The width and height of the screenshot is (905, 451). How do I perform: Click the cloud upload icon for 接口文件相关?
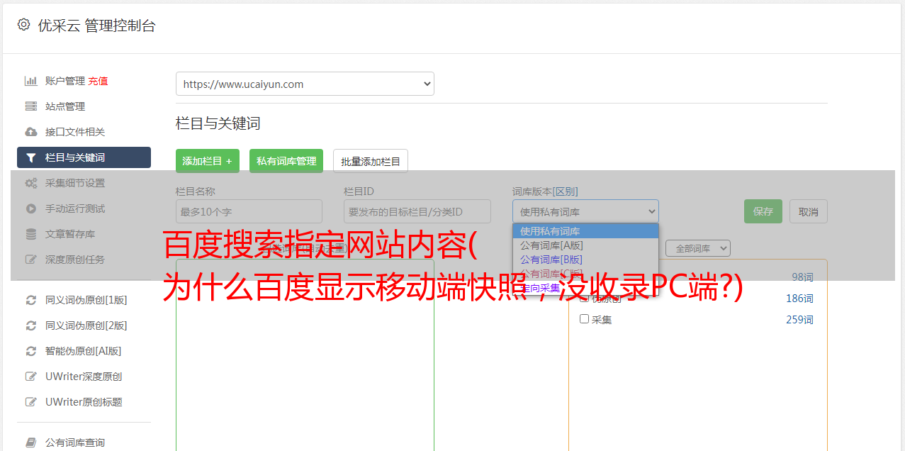pyautogui.click(x=30, y=132)
